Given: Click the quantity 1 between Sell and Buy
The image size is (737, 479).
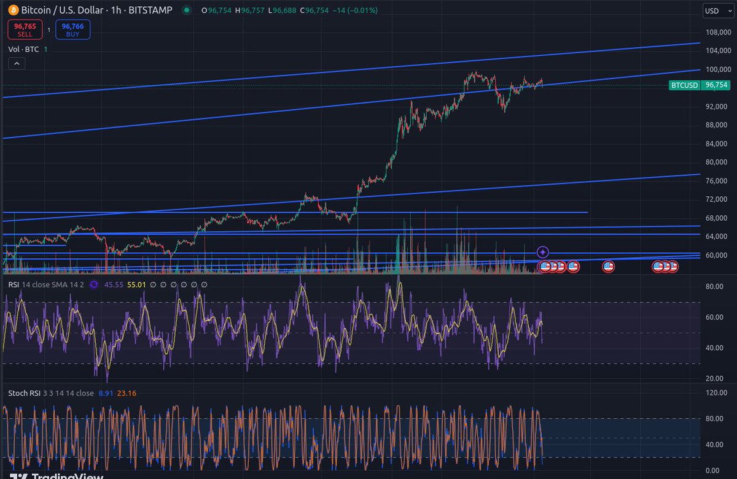Looking at the screenshot, I should tap(49, 29).
